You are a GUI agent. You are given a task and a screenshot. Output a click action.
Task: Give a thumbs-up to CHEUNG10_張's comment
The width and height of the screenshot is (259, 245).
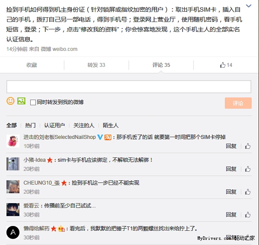(248, 192)
